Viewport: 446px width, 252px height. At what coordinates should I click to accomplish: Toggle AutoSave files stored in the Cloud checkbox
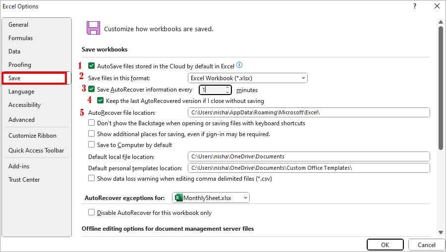point(91,66)
